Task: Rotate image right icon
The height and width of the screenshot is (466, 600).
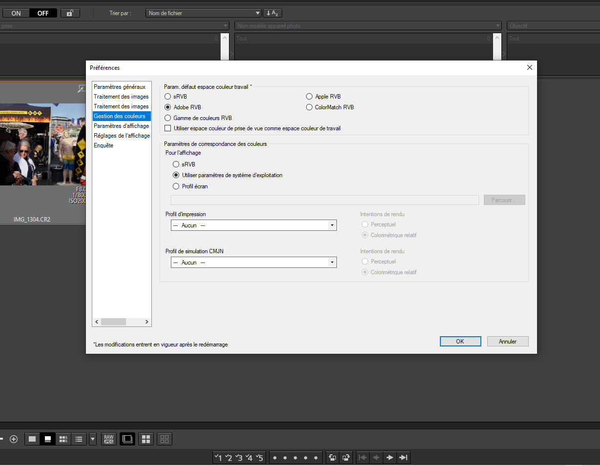Action: pos(346,457)
